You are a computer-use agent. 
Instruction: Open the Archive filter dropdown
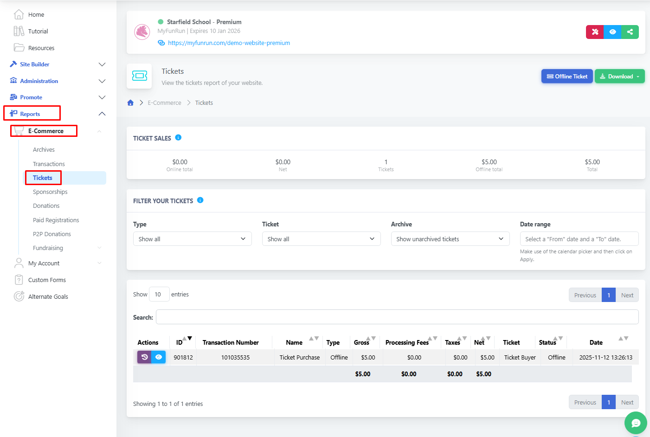click(x=450, y=239)
